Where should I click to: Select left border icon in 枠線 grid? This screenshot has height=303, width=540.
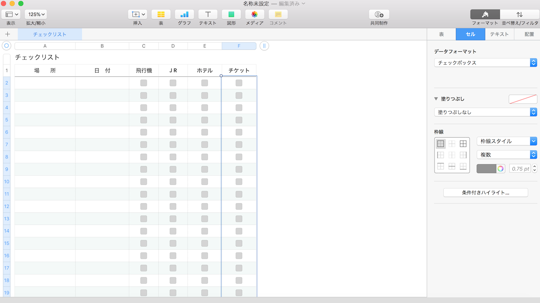tap(441, 155)
